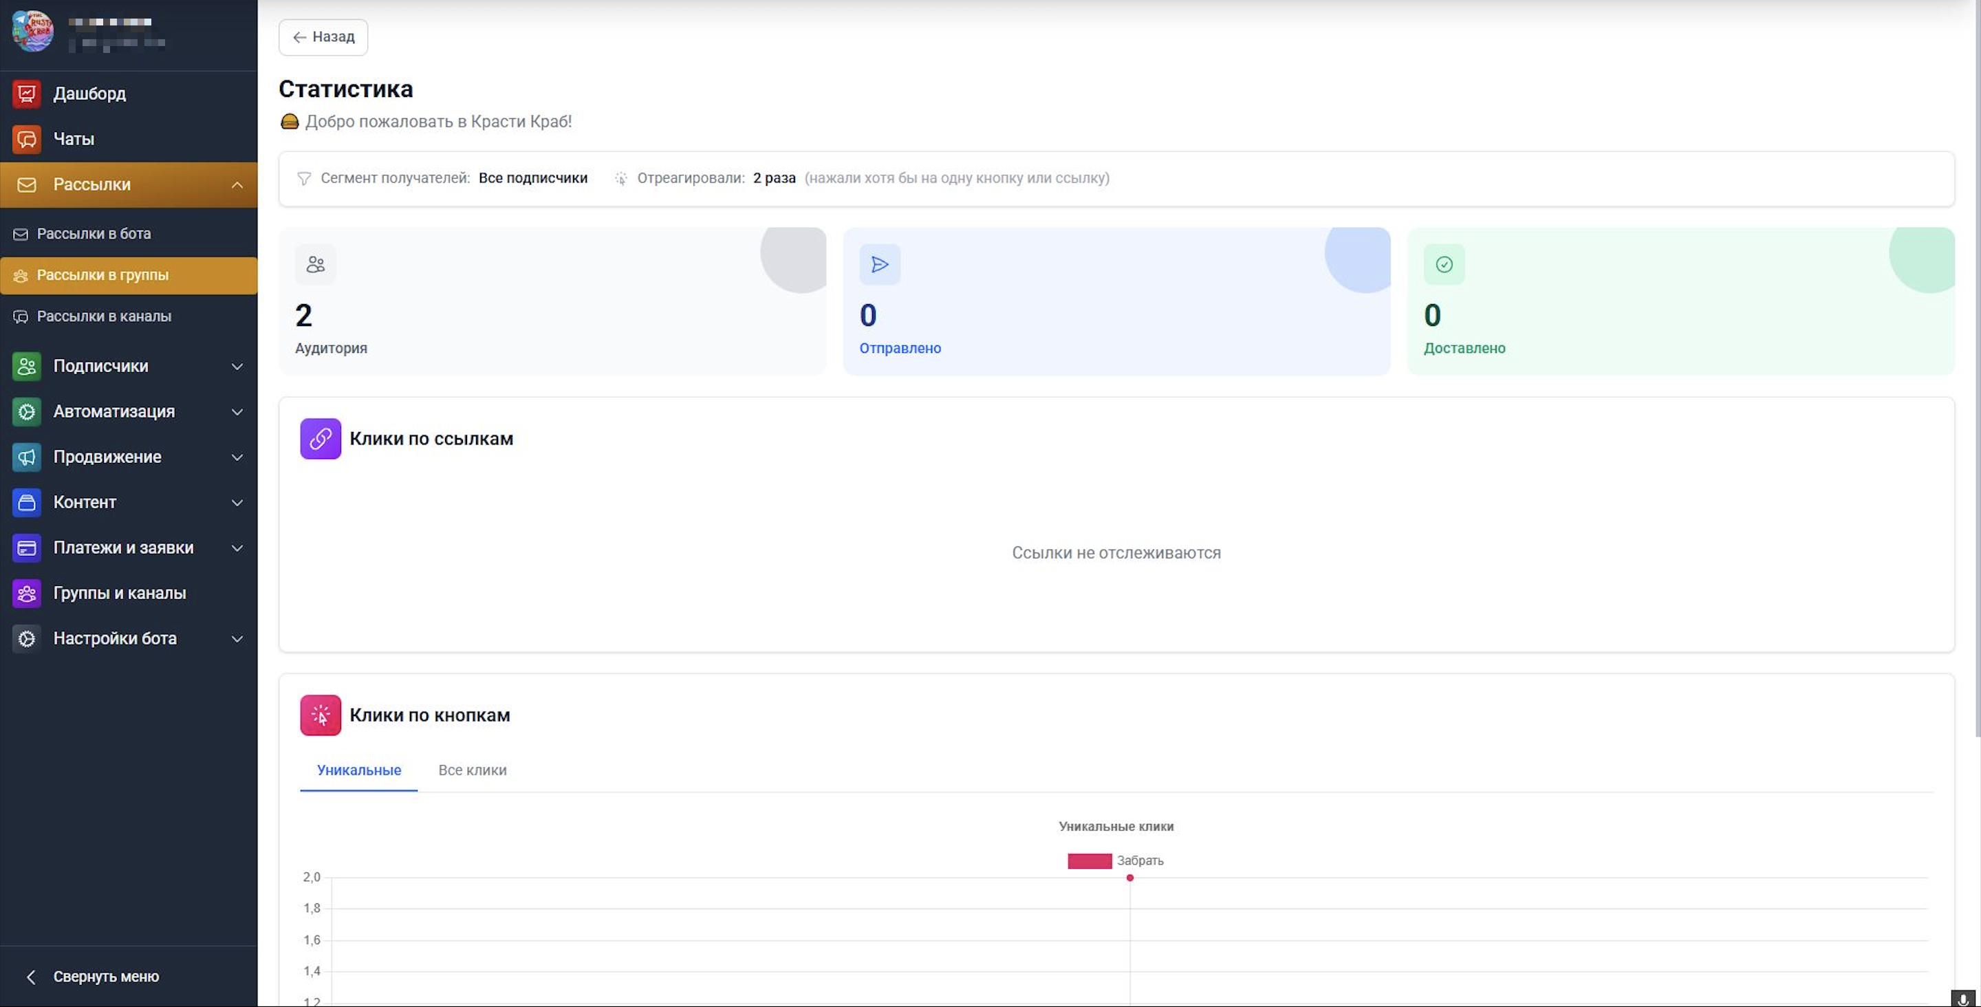Collapse the Рассылки menu section
Viewport: 1981px width, 1007px height.
tap(237, 184)
